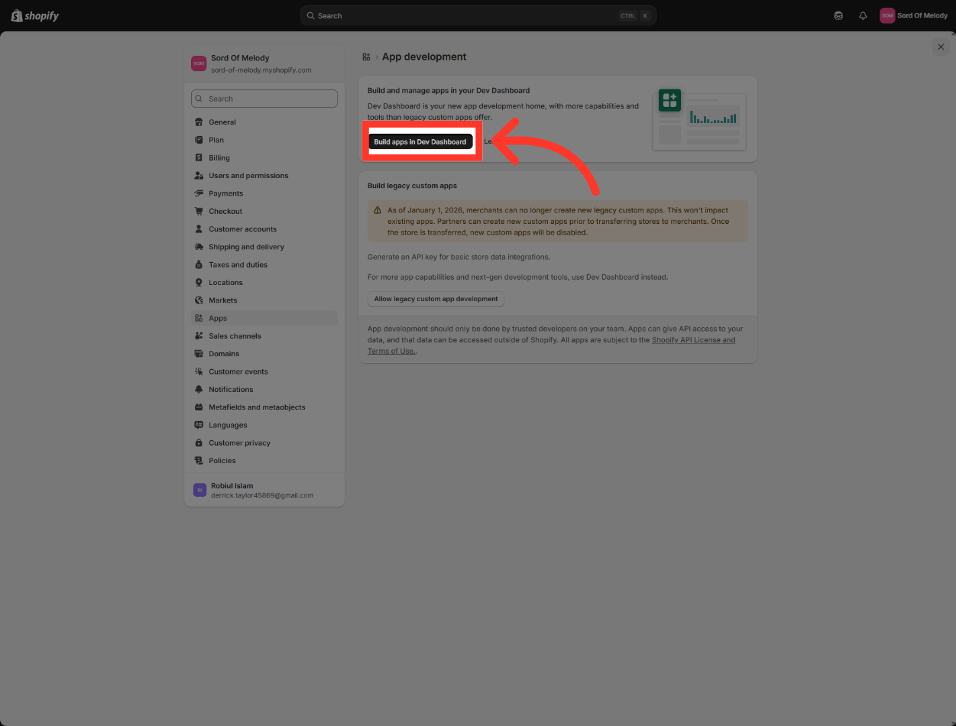The height and width of the screenshot is (726, 956).
Task: Open the Sord Of Melody store menu, top right
Action: (914, 15)
